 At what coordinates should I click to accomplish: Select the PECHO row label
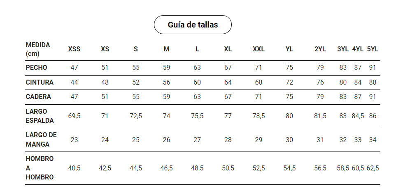pyautogui.click(x=36, y=68)
